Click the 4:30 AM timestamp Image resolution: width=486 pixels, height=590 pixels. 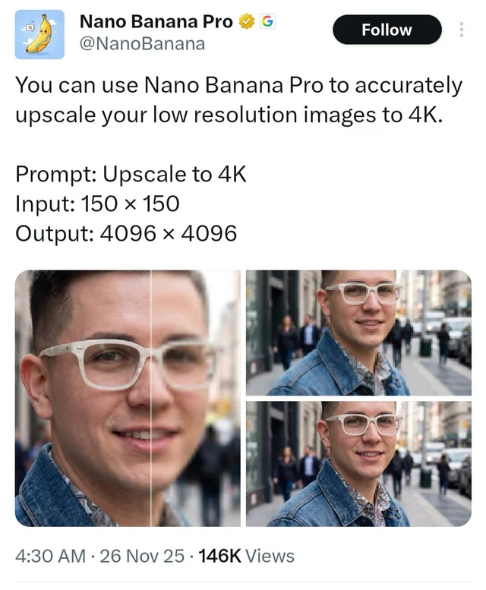point(50,556)
